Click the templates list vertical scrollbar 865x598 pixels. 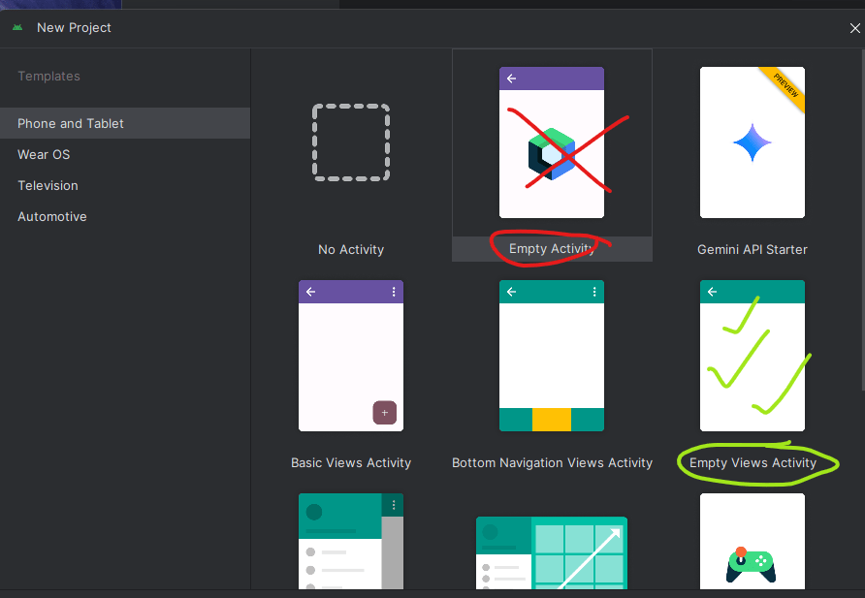click(x=863, y=220)
